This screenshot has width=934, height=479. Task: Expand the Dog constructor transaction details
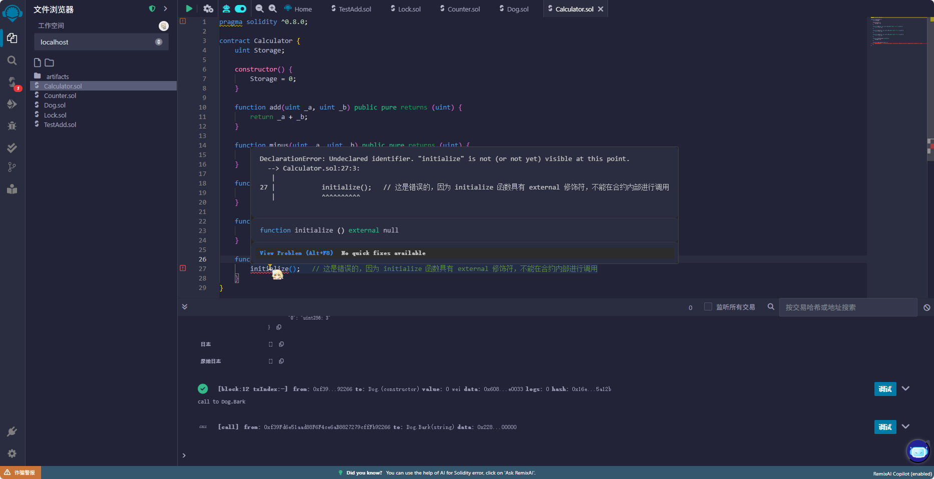point(905,388)
